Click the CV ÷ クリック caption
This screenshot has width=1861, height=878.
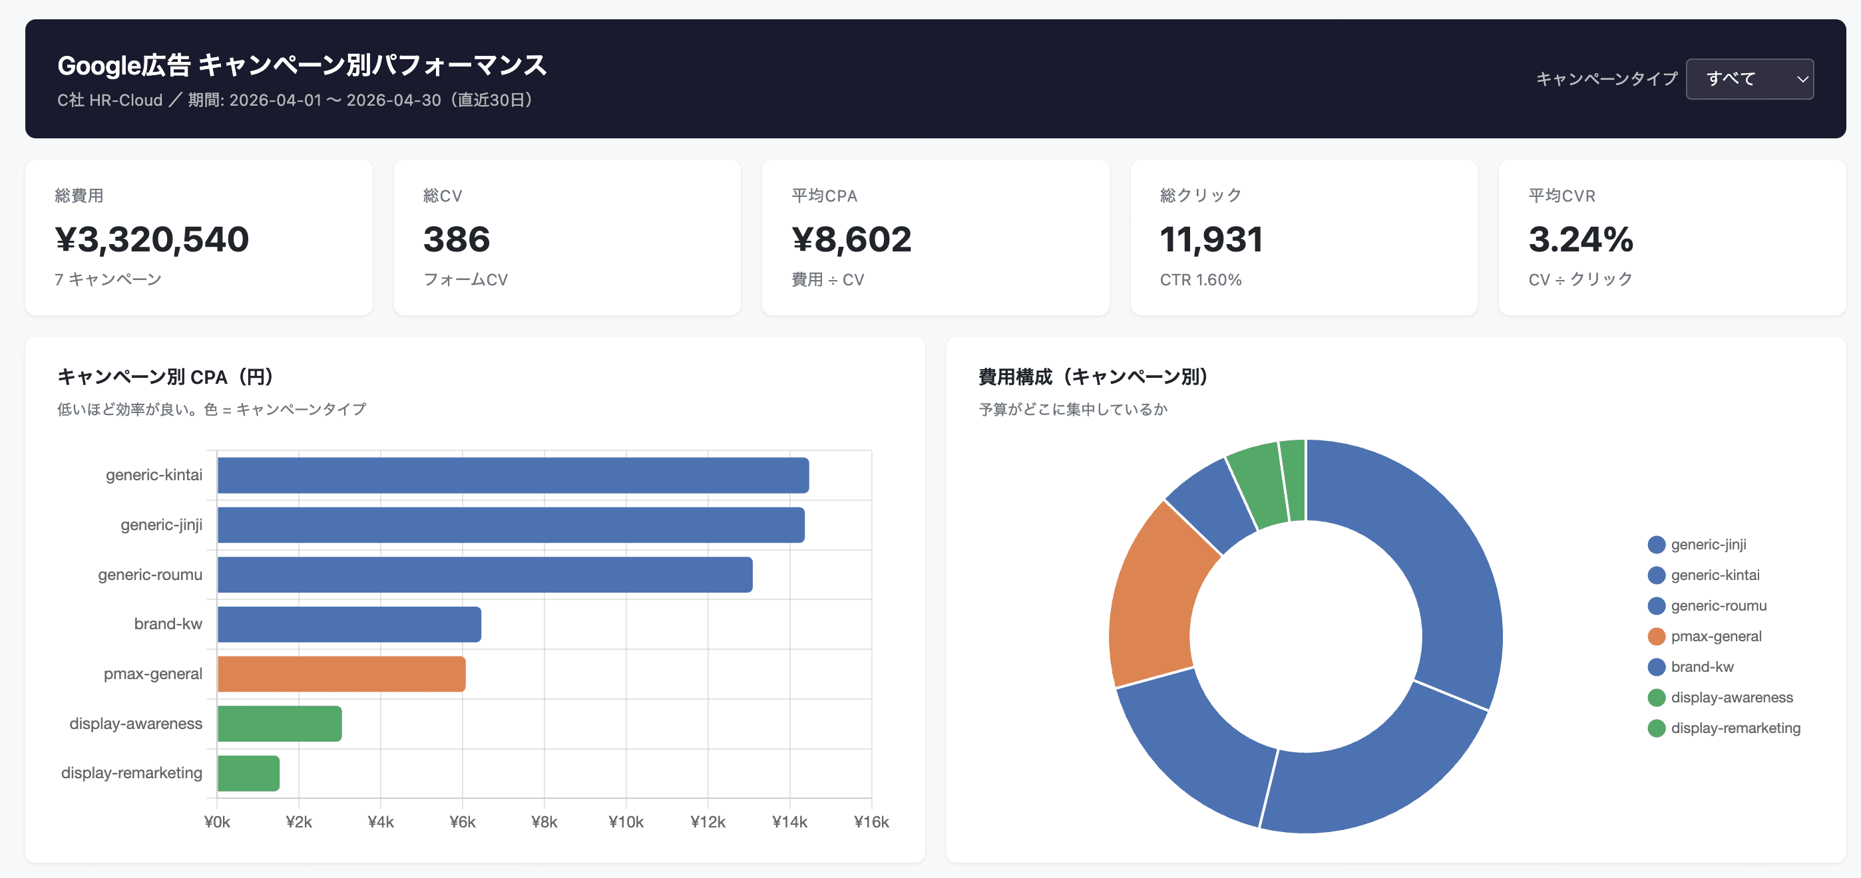tap(1580, 279)
